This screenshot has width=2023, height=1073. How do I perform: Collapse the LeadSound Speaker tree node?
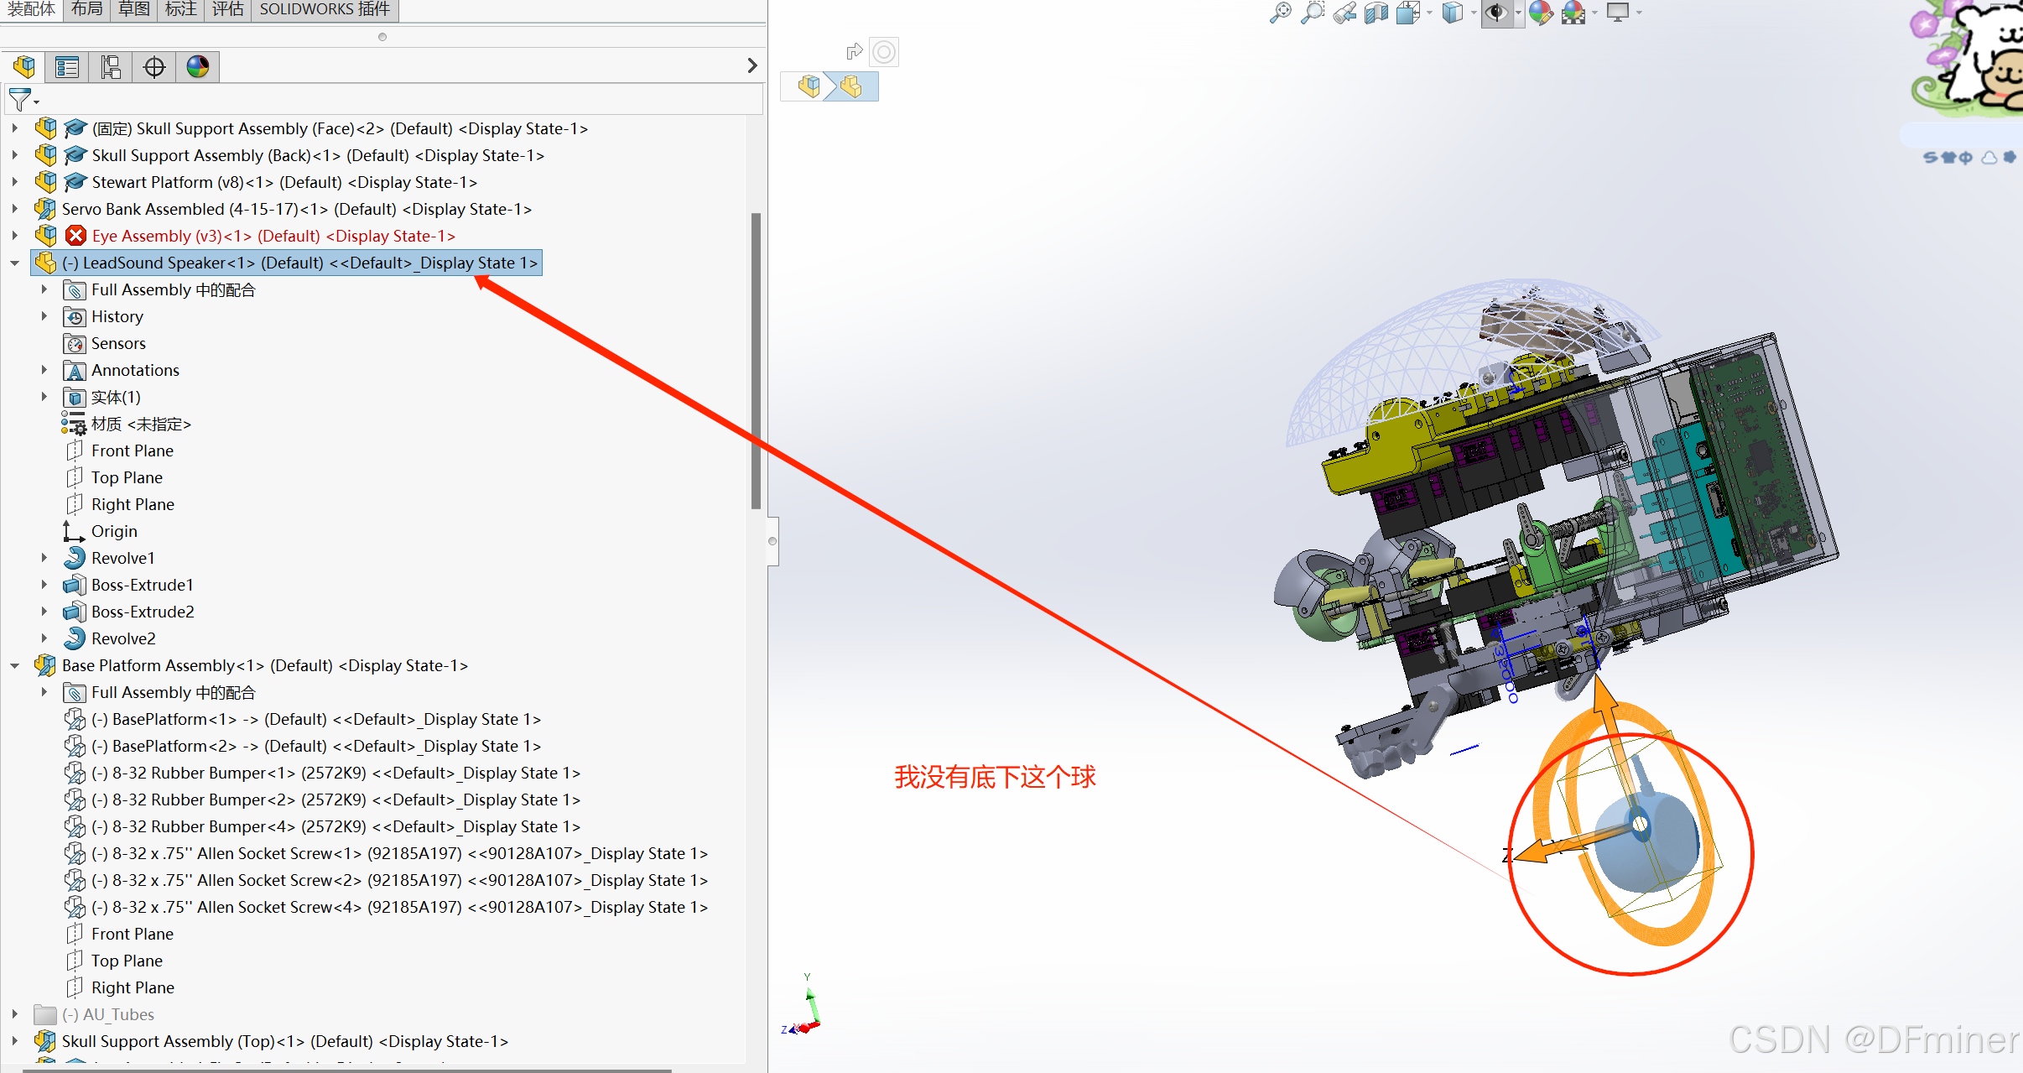[14, 263]
